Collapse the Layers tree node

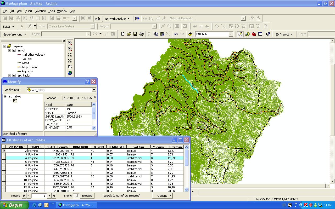[x=4, y=46]
